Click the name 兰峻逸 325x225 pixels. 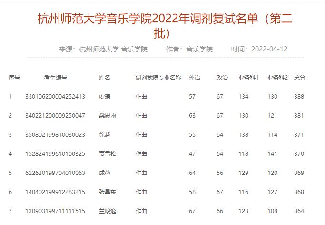(108, 211)
